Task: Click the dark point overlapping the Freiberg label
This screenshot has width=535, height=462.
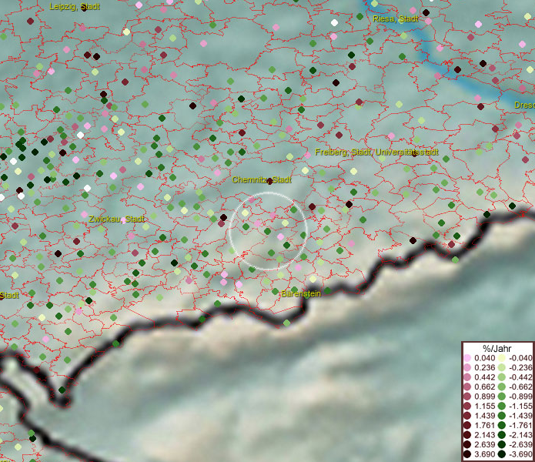Action: pos(415,153)
